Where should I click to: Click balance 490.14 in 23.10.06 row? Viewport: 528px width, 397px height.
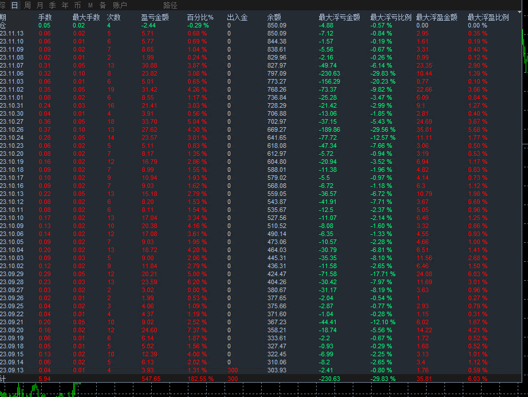point(277,234)
